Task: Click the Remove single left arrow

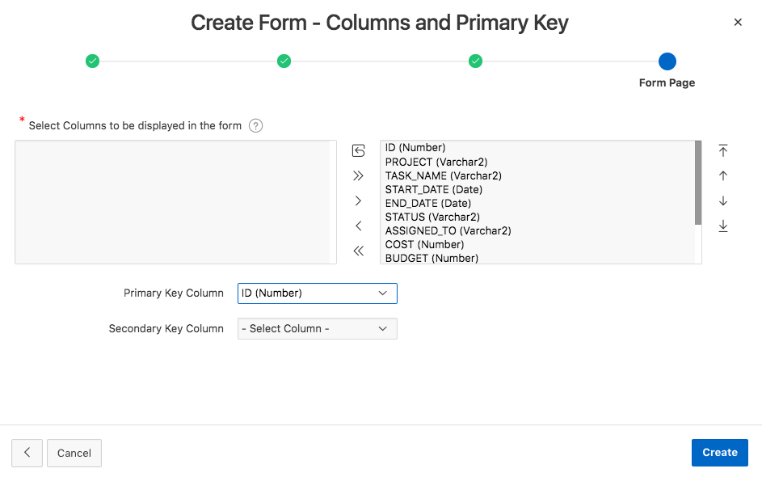Action: click(359, 226)
